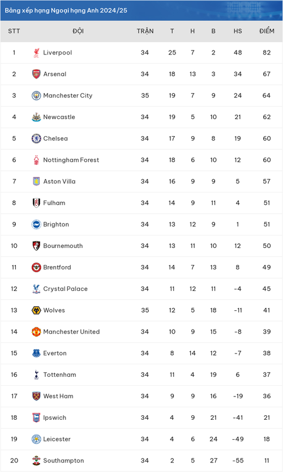Screen dimensions: 283x472
Task: Select the Manchester City badge icon
Action: (36, 95)
